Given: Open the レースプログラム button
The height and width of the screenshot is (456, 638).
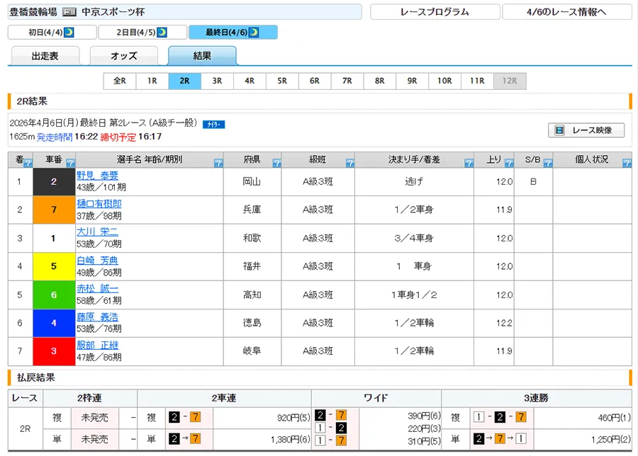Looking at the screenshot, I should (434, 12).
